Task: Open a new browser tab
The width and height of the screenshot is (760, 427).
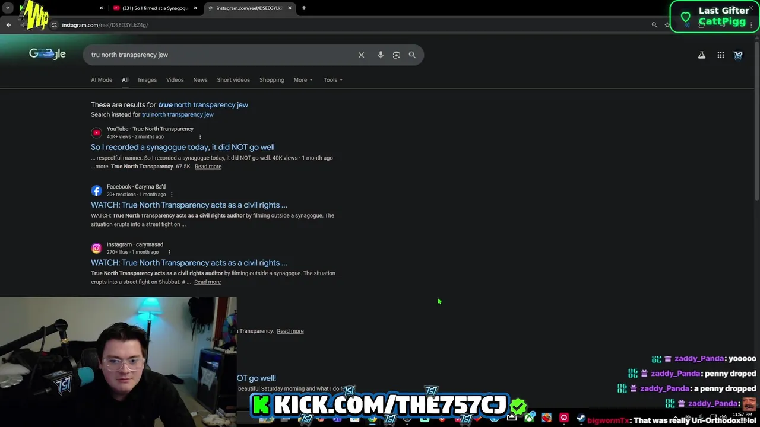Action: click(304, 8)
